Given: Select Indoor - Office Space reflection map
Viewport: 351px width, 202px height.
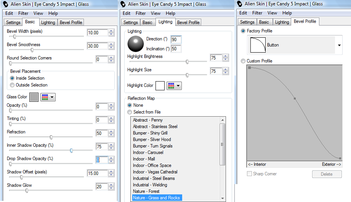Looking at the screenshot, I should point(152,165).
